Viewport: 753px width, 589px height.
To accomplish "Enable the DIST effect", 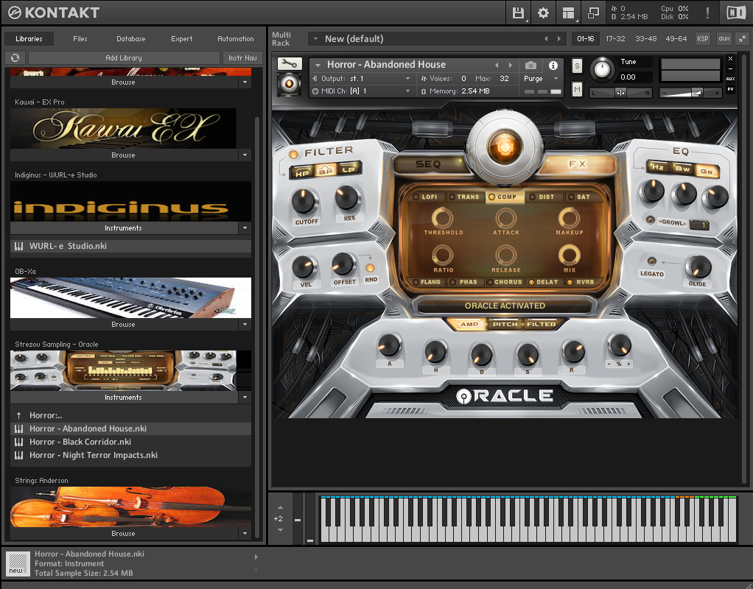I will (x=542, y=197).
